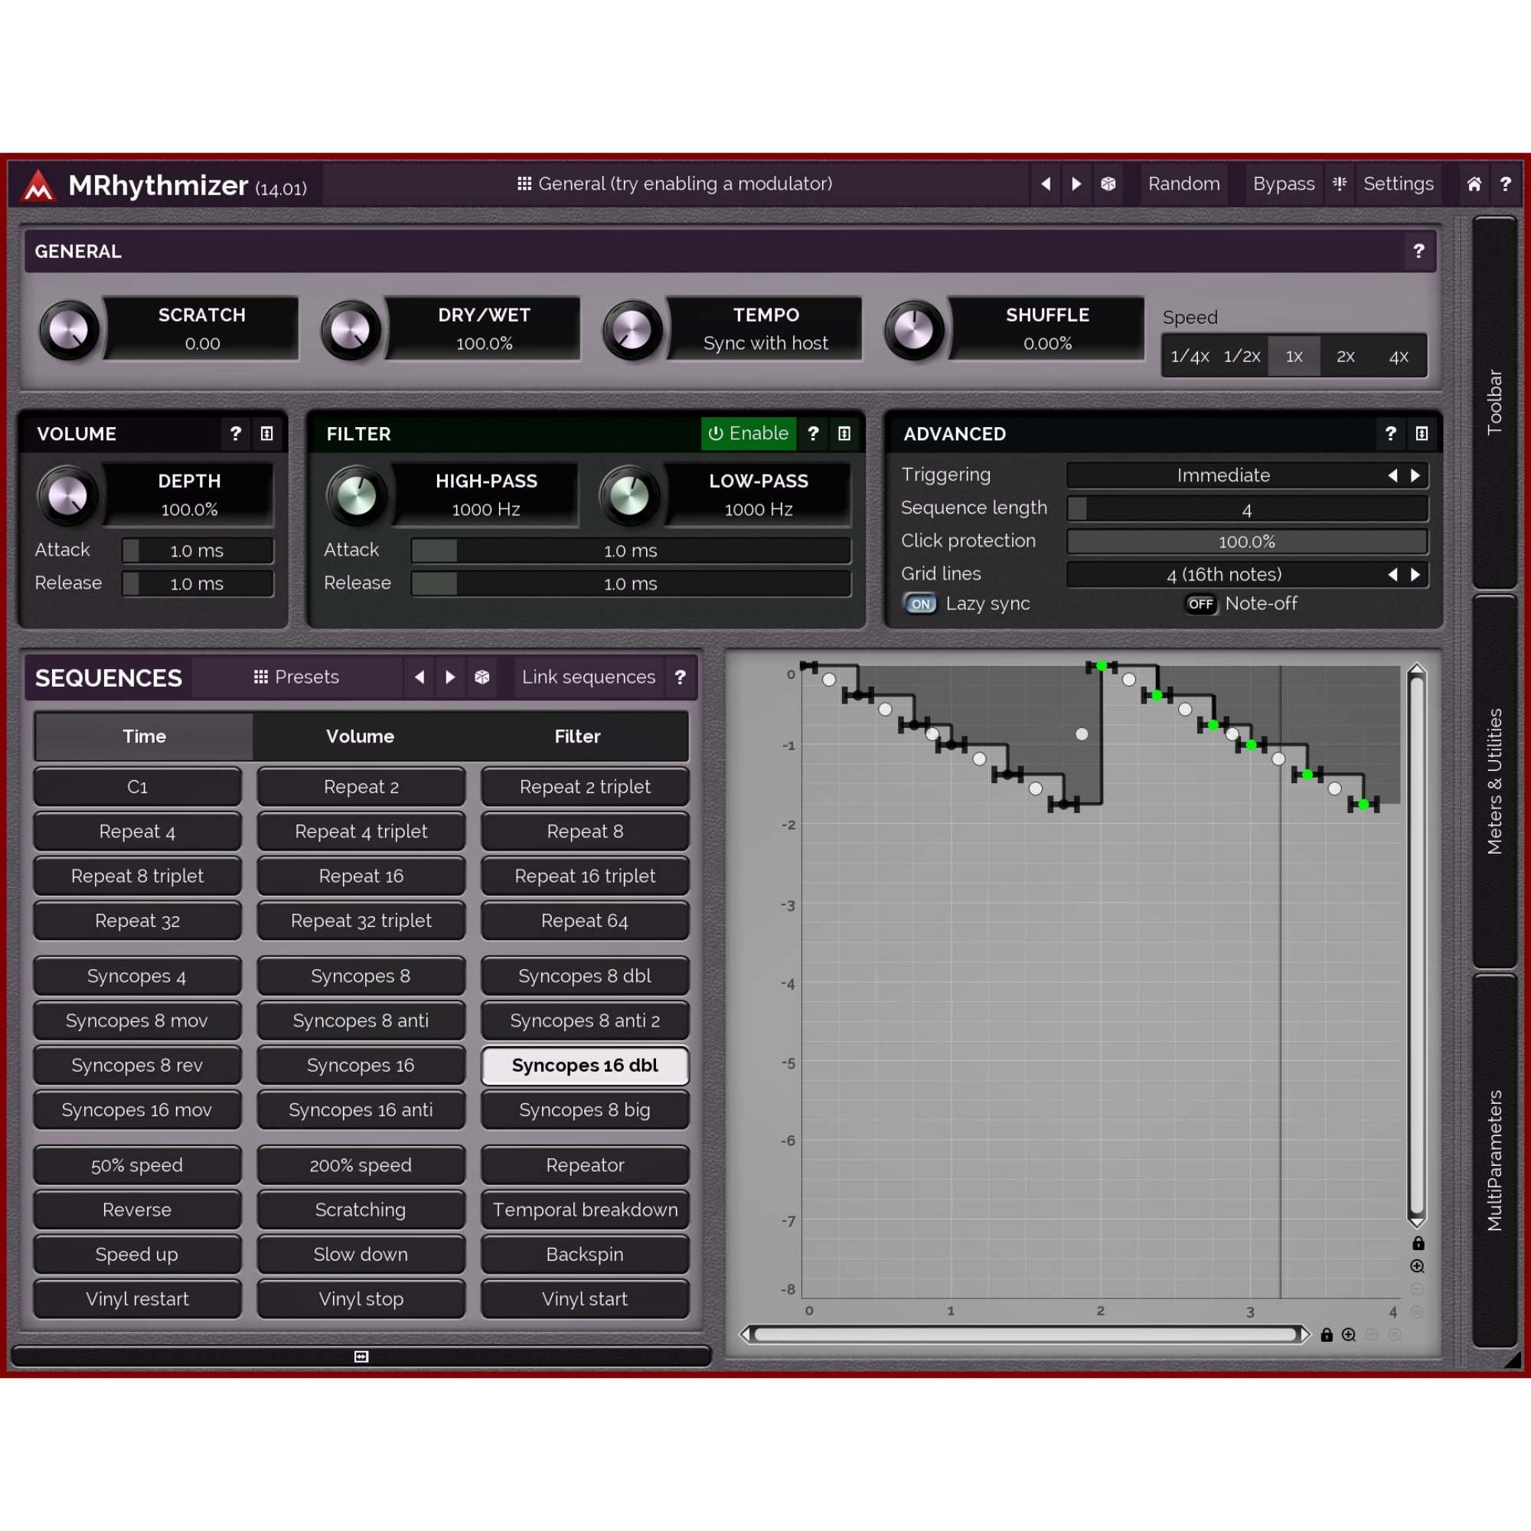Viewport: 1531px width, 1531px height.
Task: Randomize sequences with the dice icon
Action: click(x=481, y=677)
